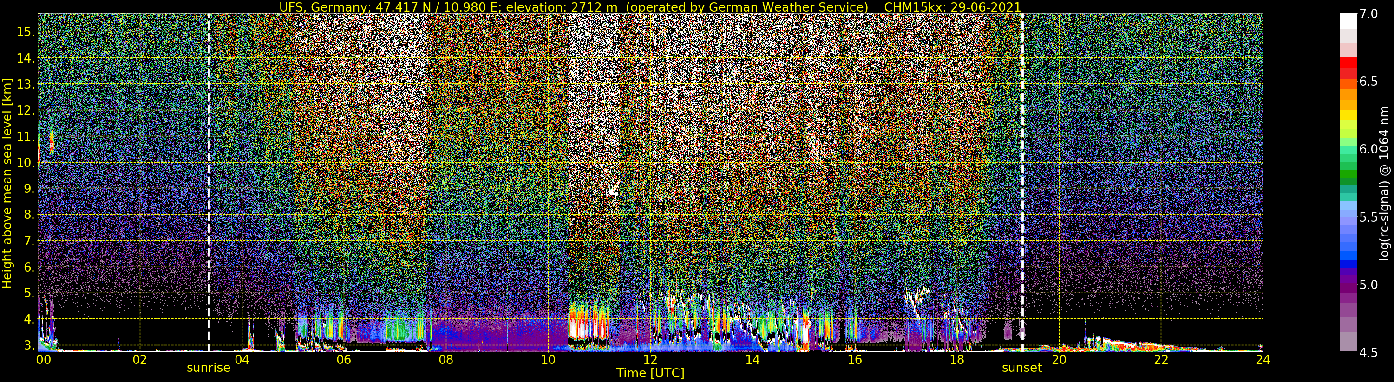Click the '7.' km tick on the height axis

pyautogui.click(x=29, y=241)
